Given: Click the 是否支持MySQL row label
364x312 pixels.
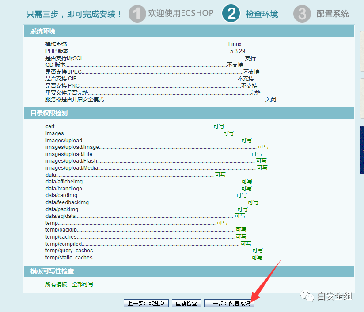Looking at the screenshot, I should pos(64,58).
